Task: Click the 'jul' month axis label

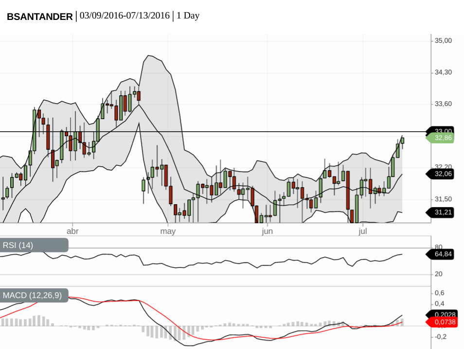Action: pos(363,231)
